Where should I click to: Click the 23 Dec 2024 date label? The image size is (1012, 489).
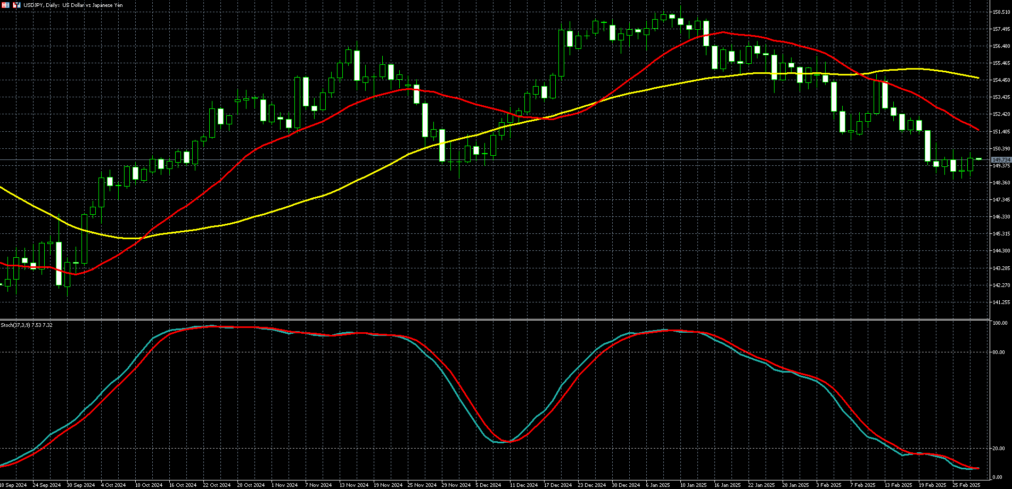tap(592, 485)
